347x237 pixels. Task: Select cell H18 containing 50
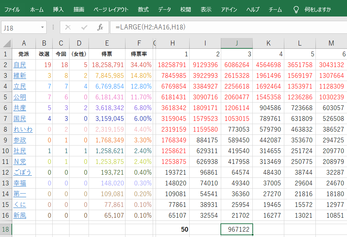172,229
